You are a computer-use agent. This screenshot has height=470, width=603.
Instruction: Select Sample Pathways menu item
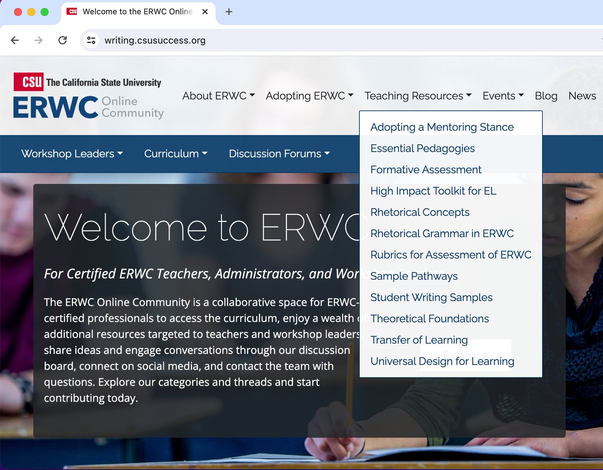(x=414, y=276)
